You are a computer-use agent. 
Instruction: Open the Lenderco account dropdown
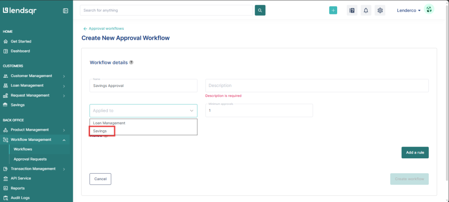point(408,10)
